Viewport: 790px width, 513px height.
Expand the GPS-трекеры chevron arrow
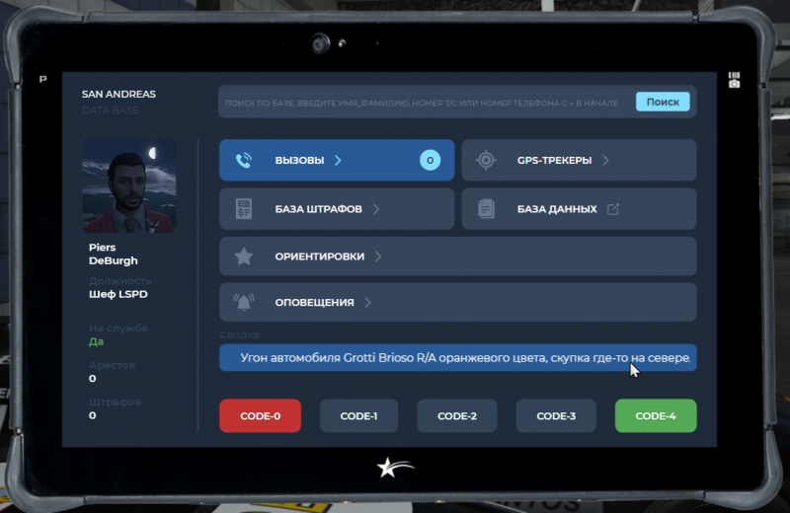click(605, 160)
